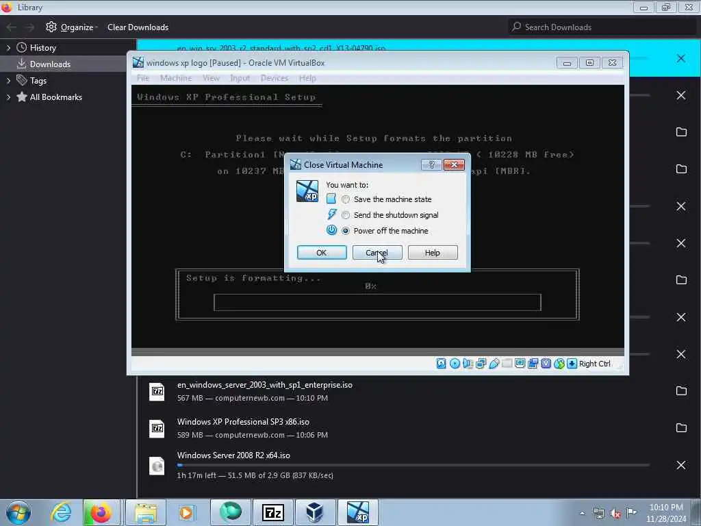Viewport: 701px width, 526px height.
Task: Click Clear Downloads in Library toolbar
Action: [x=138, y=27]
